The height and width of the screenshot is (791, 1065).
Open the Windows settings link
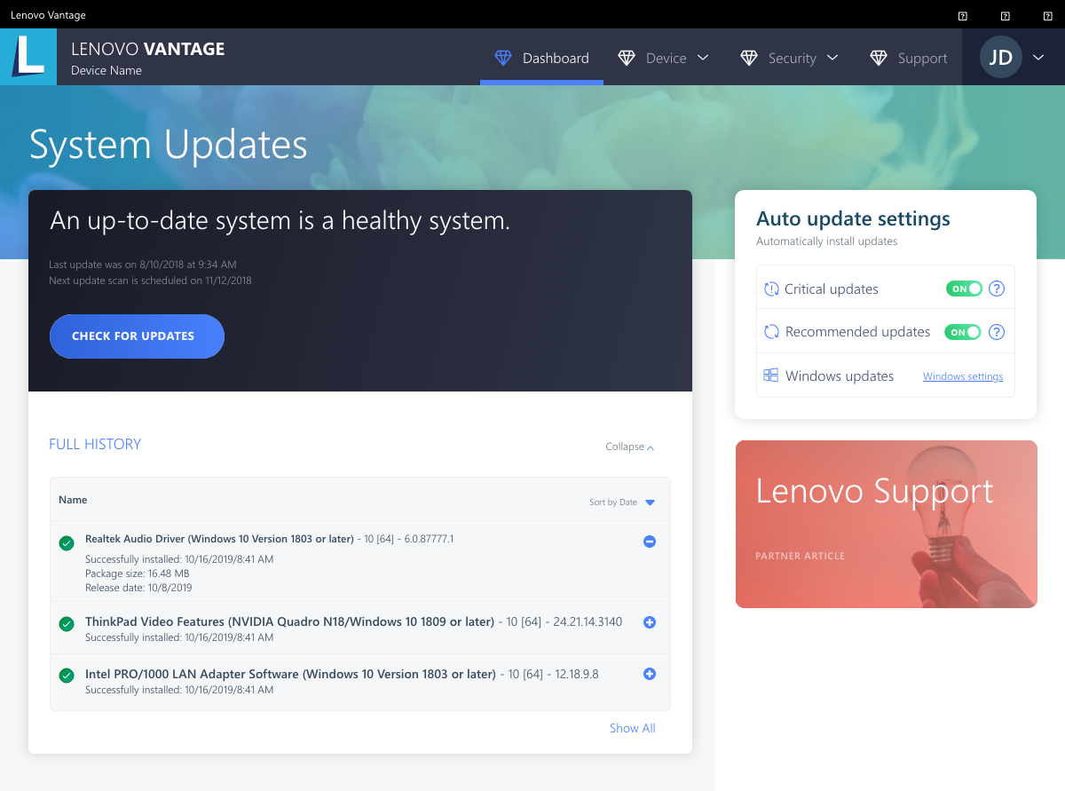963,376
